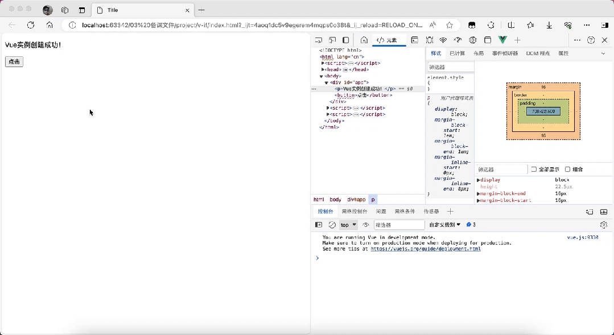Open the Performance gauge icon in DevTools
The height and width of the screenshot is (335, 614).
tap(458, 40)
